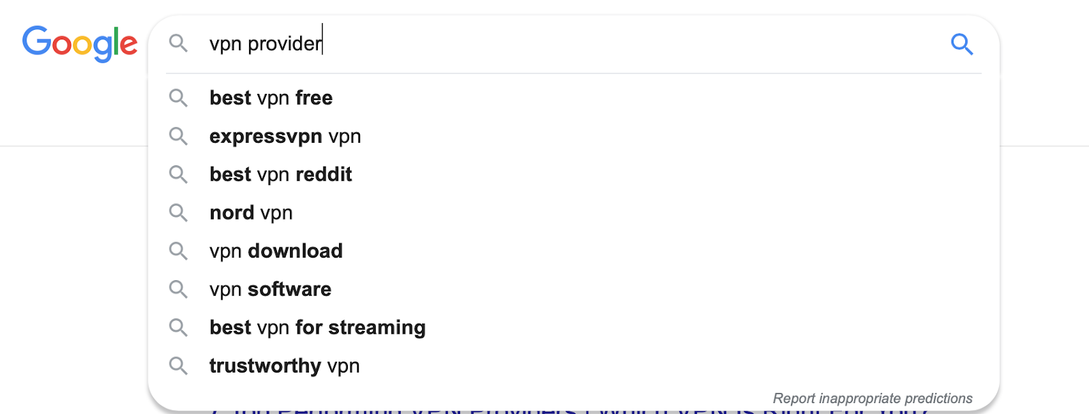
Task: Click into the 'vpn provider' search field
Action: pyautogui.click(x=544, y=44)
